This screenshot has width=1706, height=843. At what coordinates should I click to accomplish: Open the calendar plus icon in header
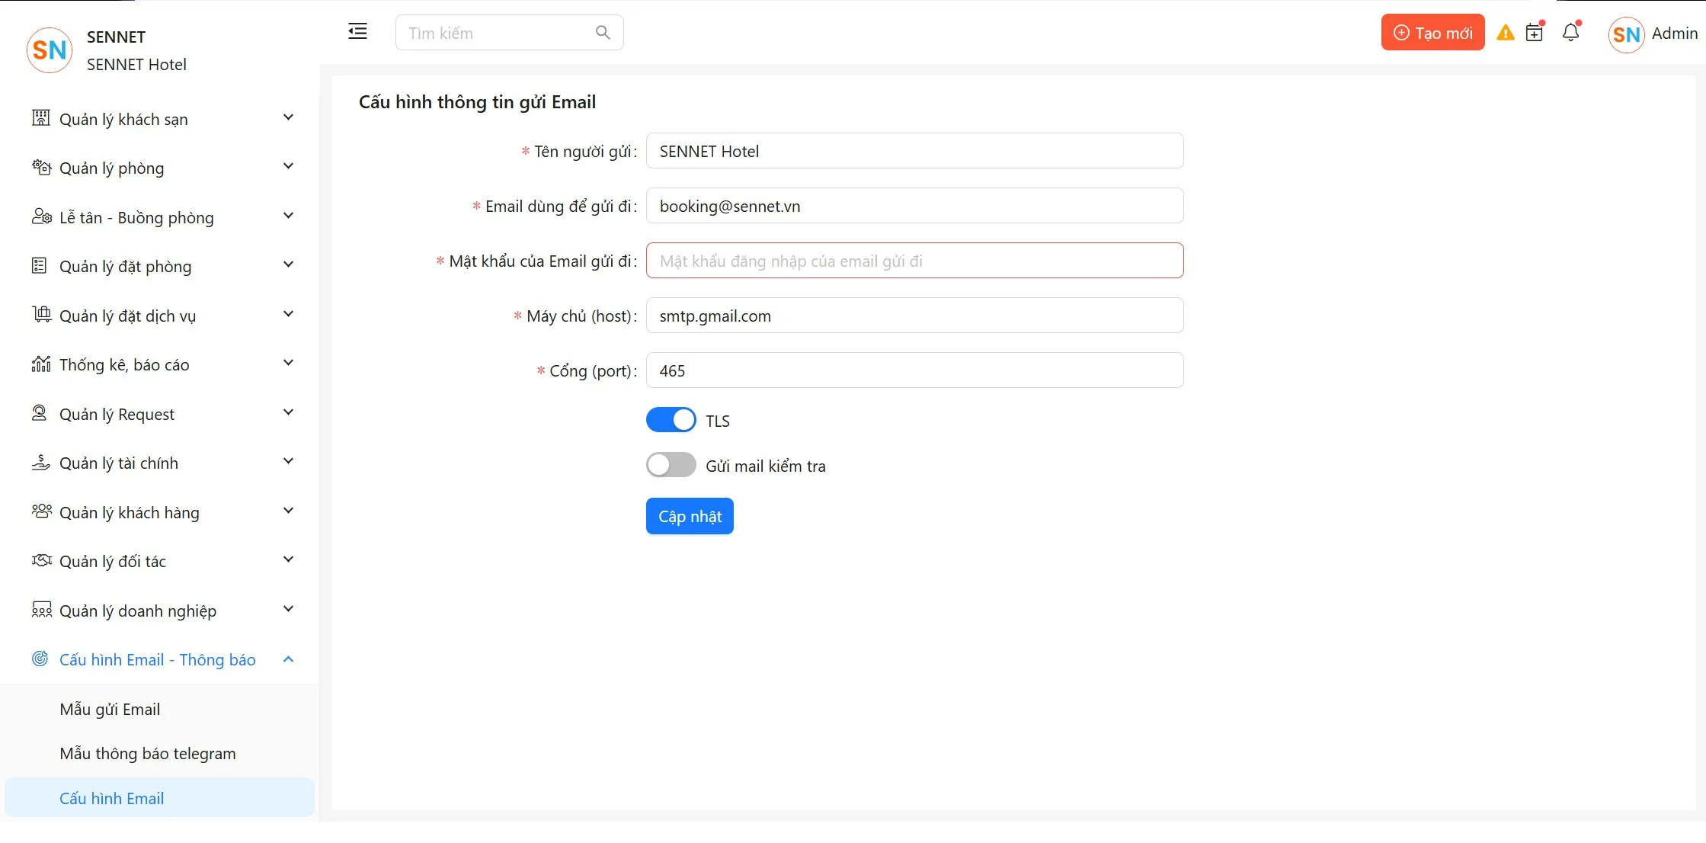(1534, 33)
